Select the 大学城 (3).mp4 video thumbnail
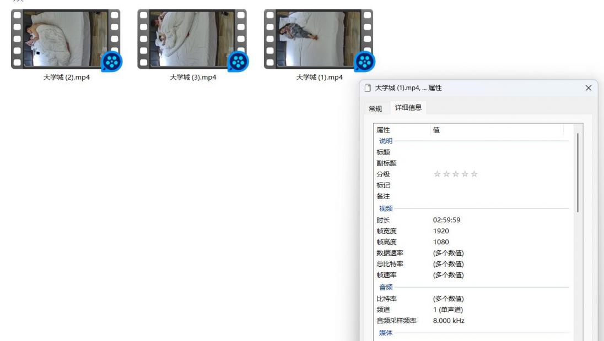Viewport: 604px width, 341px height. [x=192, y=39]
